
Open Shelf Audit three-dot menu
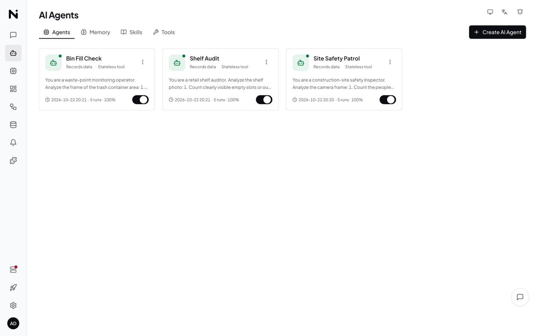pos(266,62)
